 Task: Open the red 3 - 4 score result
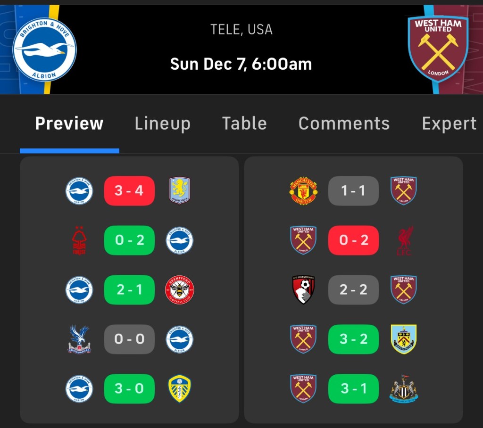click(129, 191)
